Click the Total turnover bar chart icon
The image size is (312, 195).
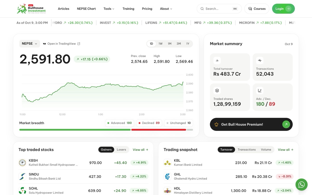click(217, 60)
